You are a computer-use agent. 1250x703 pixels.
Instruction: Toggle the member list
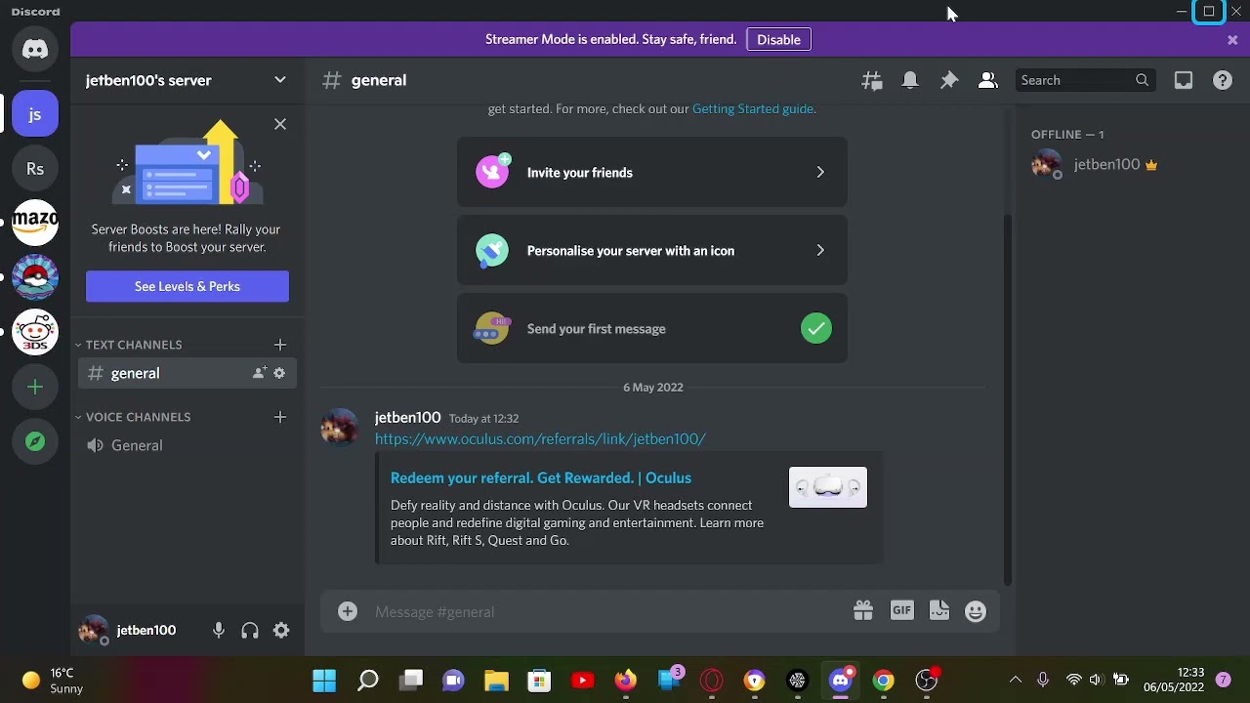tap(988, 81)
